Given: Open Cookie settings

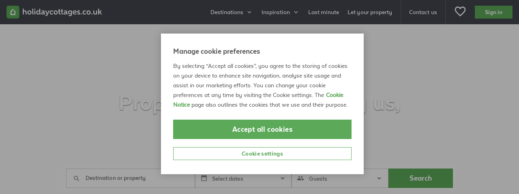Looking at the screenshot, I should click(x=262, y=154).
